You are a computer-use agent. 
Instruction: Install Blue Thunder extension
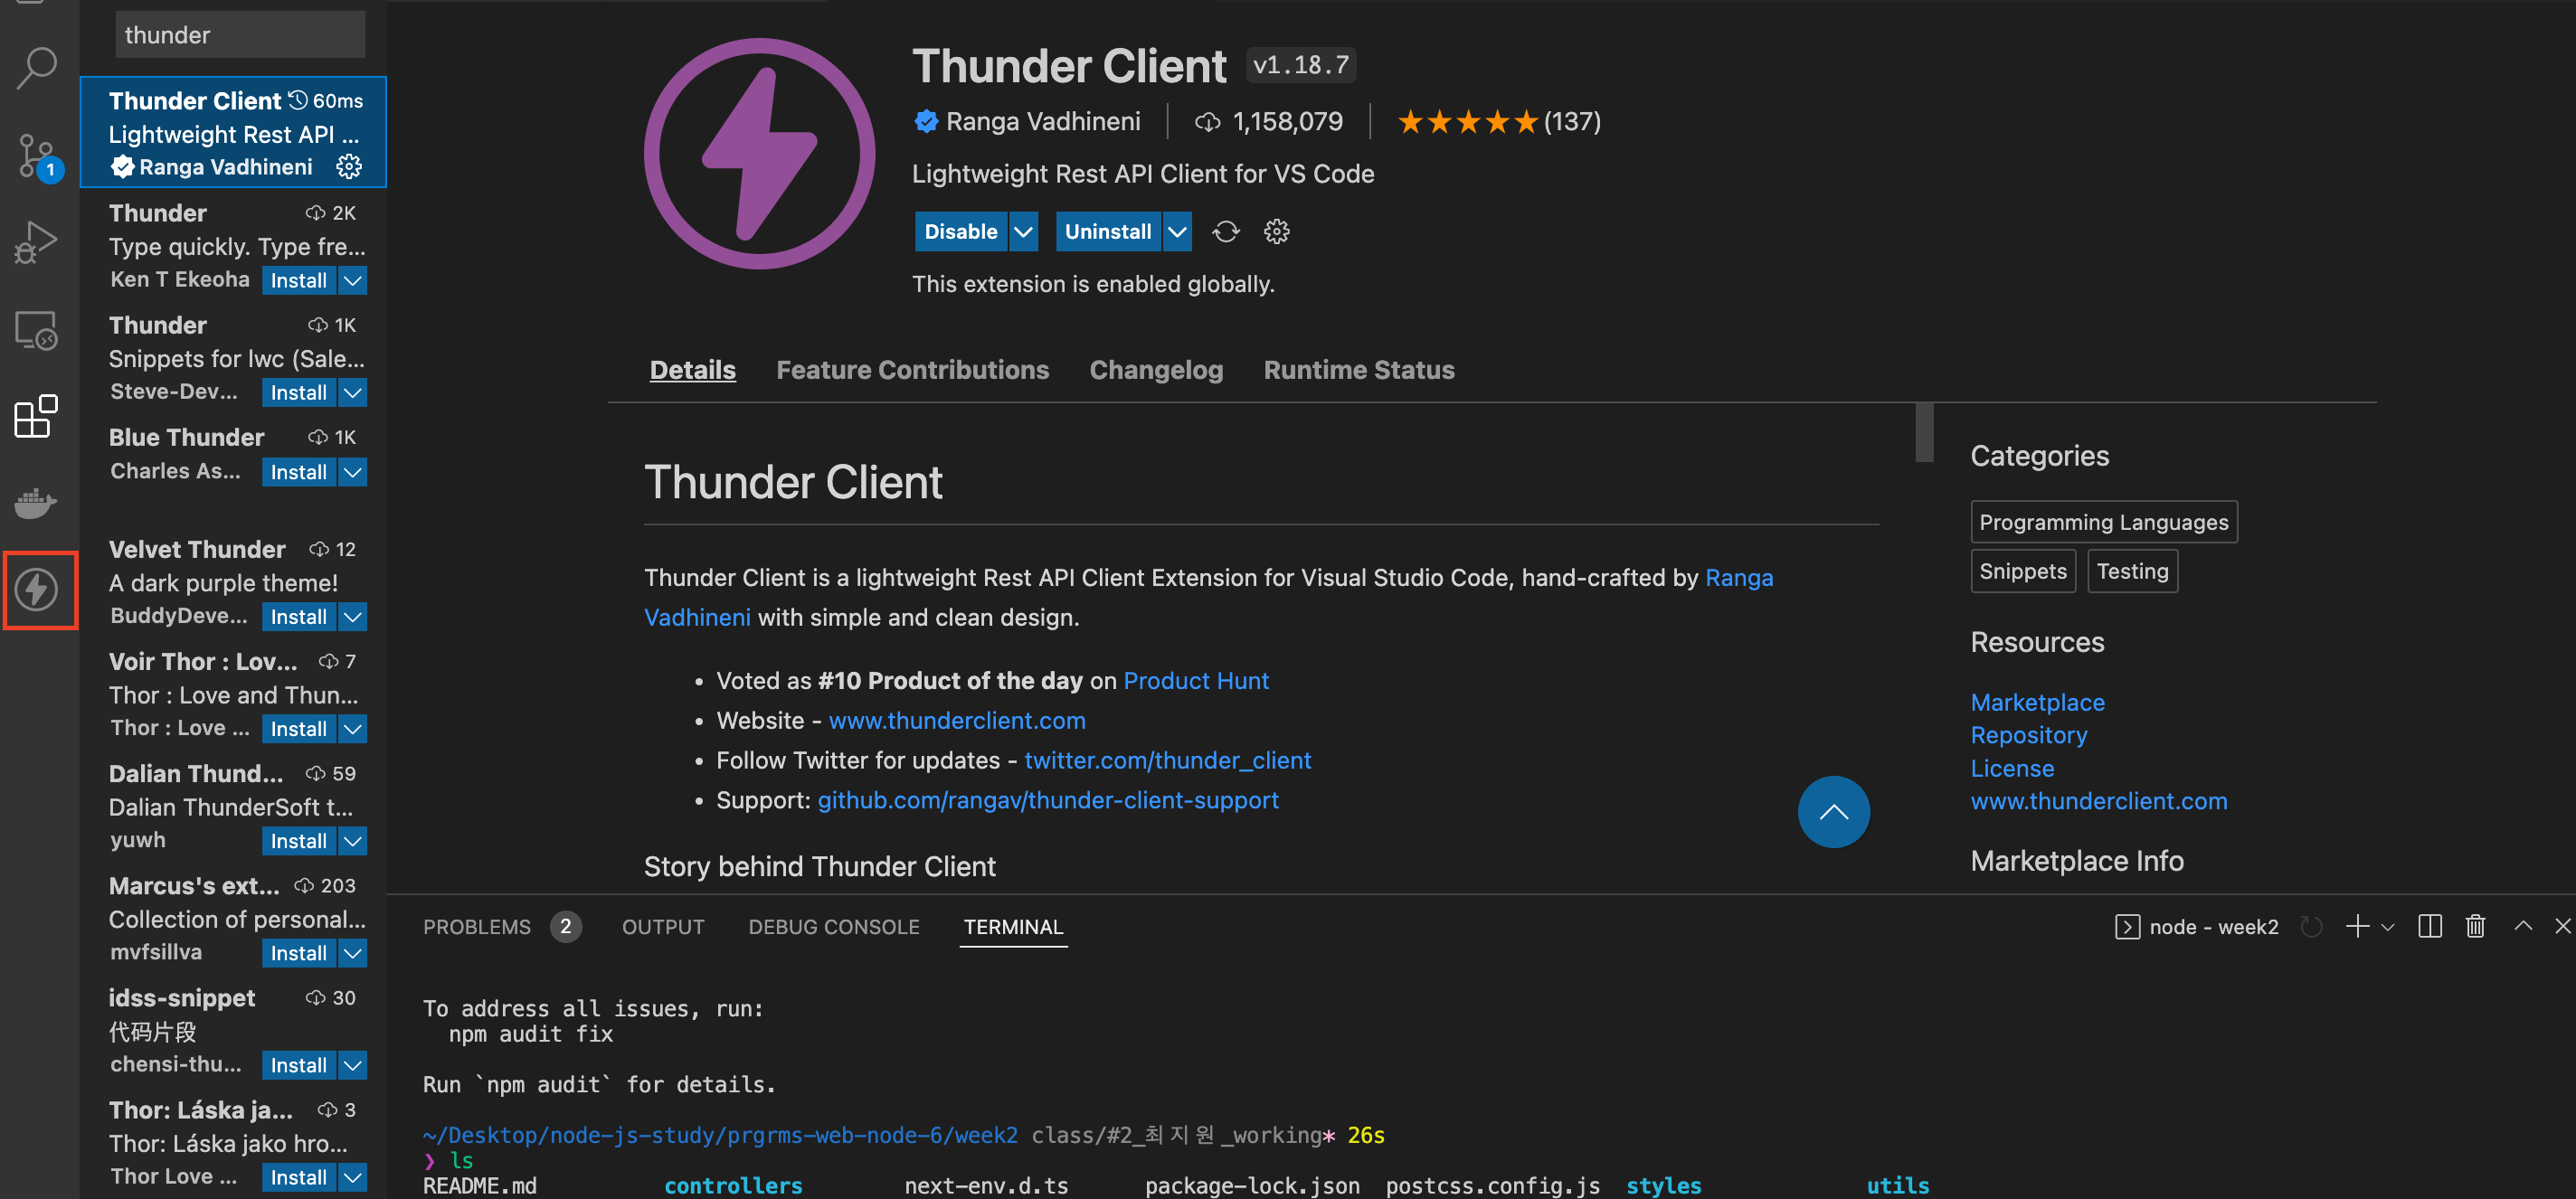point(298,472)
